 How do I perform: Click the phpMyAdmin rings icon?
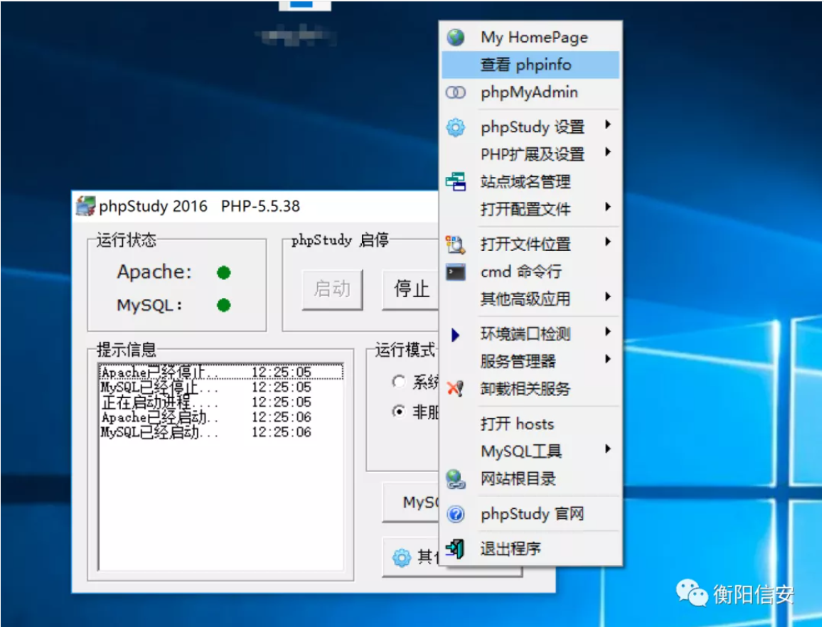456,92
